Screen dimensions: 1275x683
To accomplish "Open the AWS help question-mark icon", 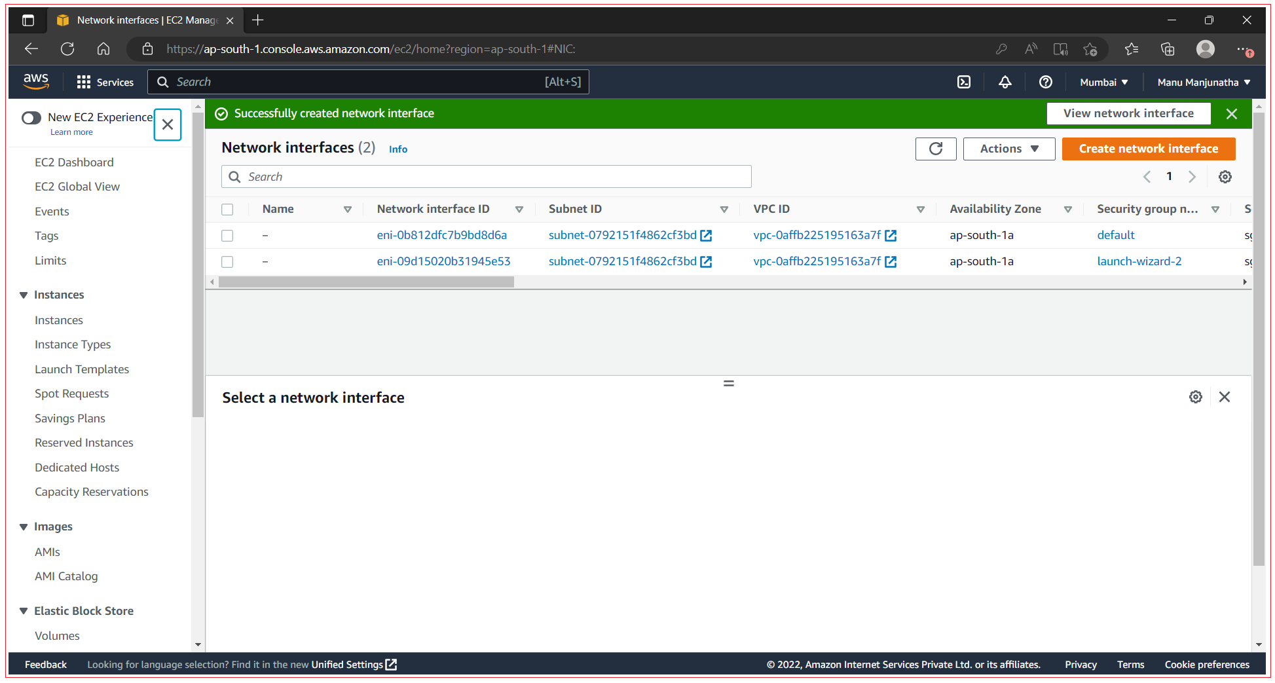I will pos(1046,82).
